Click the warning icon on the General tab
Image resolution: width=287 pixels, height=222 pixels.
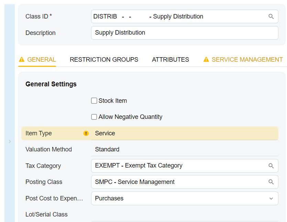click(22, 60)
